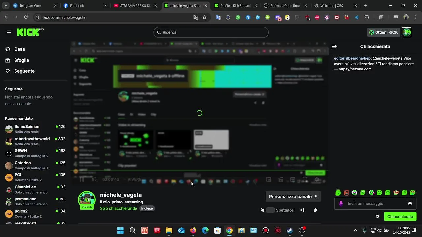
Task: Toggle the player fullscreen mode
Action: coord(305,180)
